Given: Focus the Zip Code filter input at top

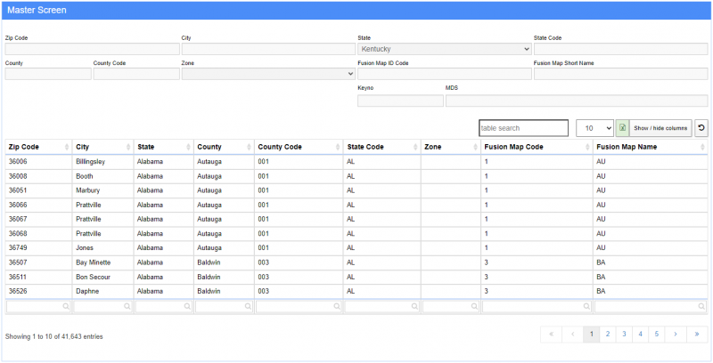Looking at the screenshot, I should tap(92, 49).
